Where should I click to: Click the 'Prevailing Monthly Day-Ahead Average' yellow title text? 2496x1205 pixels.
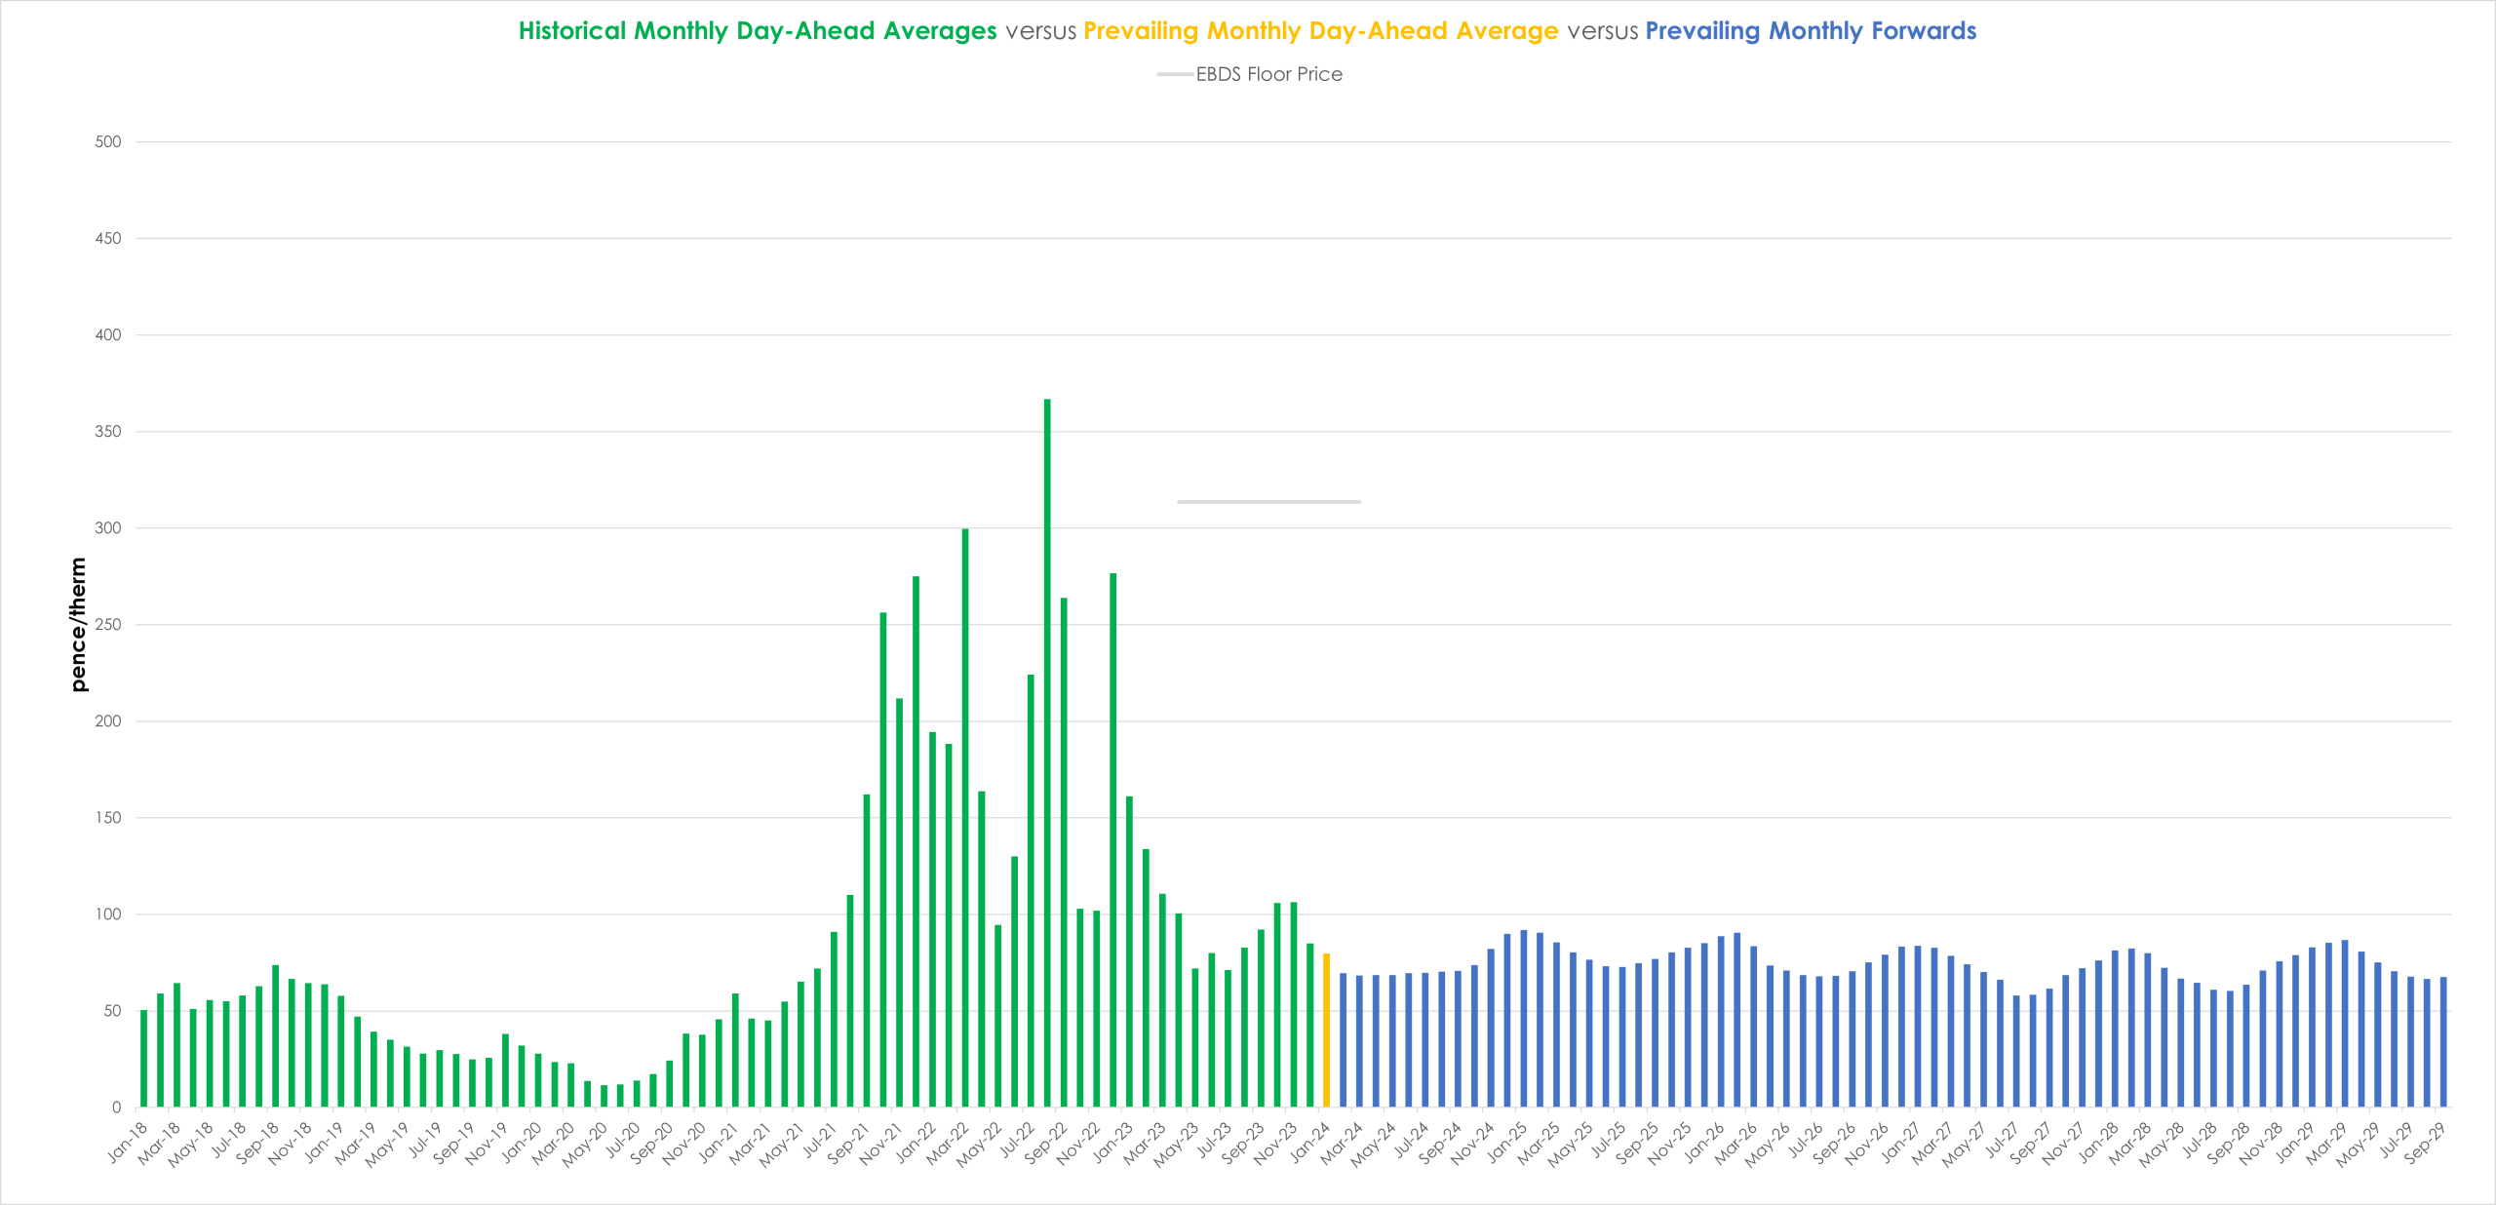[x=1321, y=31]
